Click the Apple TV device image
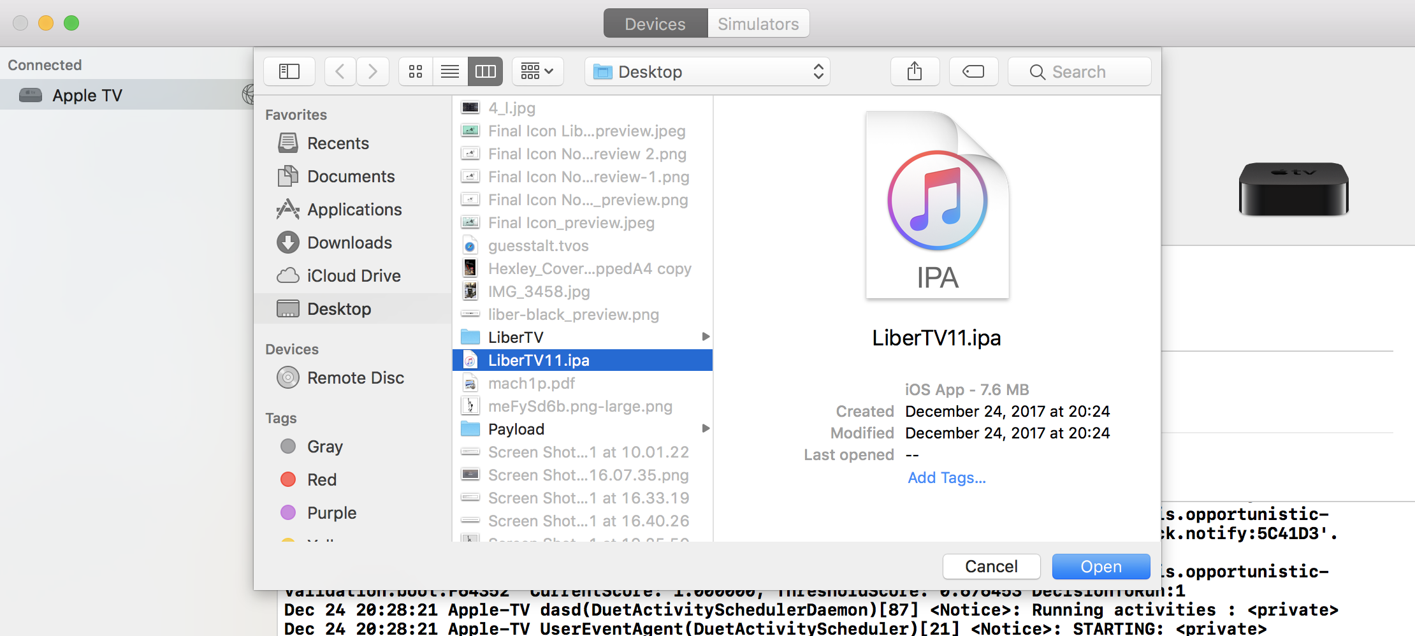Viewport: 1415px width, 636px height. (1293, 189)
